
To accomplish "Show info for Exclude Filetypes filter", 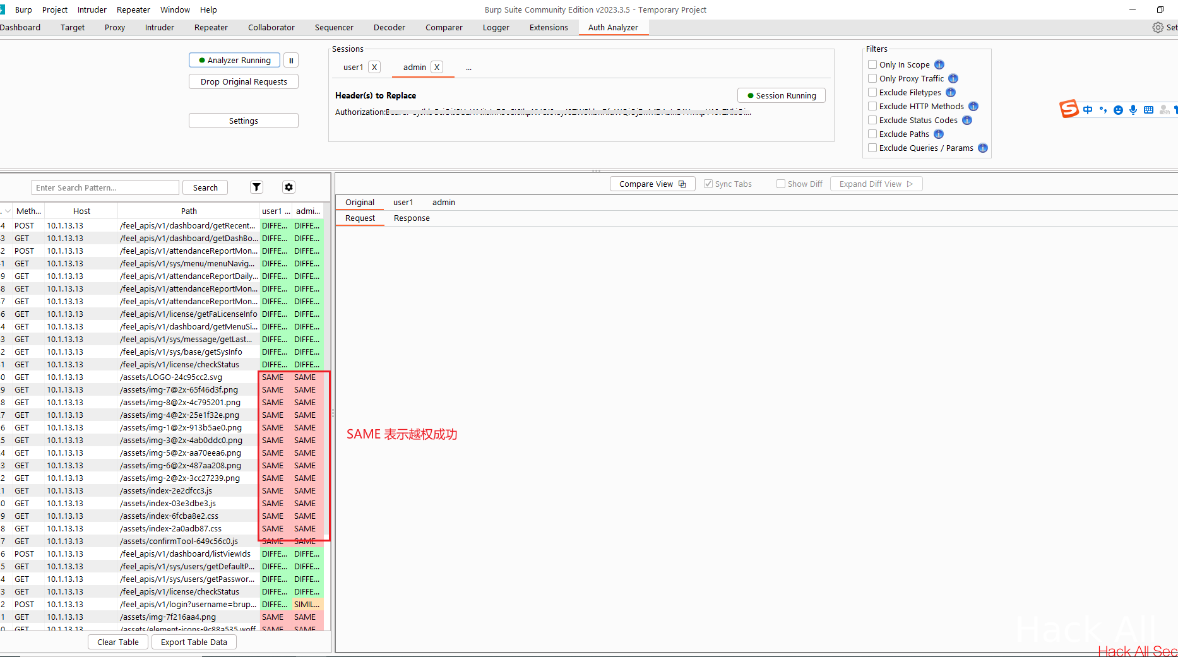I will pos(951,93).
